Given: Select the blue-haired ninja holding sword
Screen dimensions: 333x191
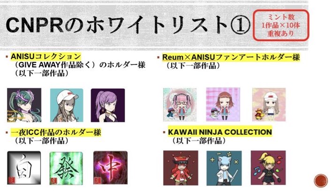Looking at the screenshot, I should (x=224, y=168).
